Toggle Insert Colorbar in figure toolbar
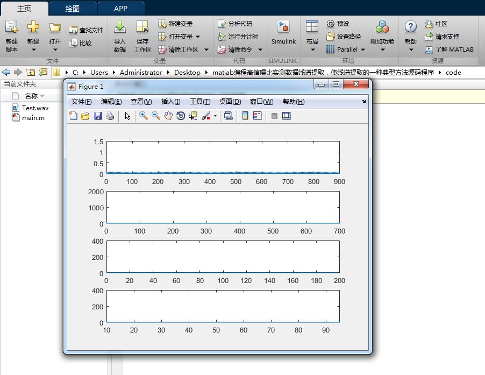The height and width of the screenshot is (375, 485). point(245,116)
